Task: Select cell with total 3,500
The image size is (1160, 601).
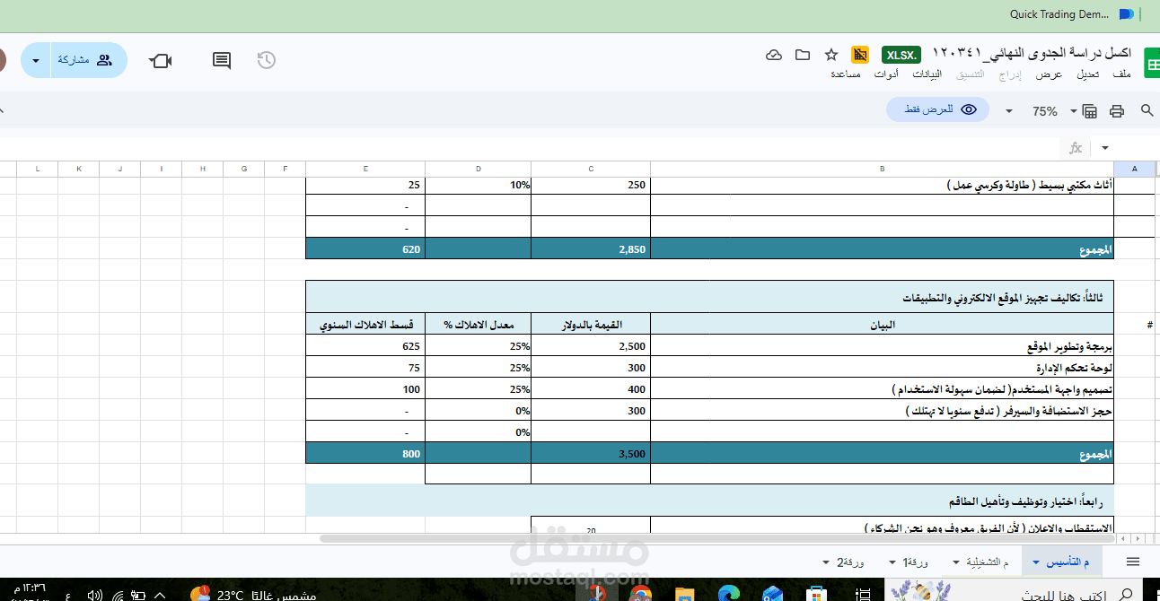Action: click(591, 454)
